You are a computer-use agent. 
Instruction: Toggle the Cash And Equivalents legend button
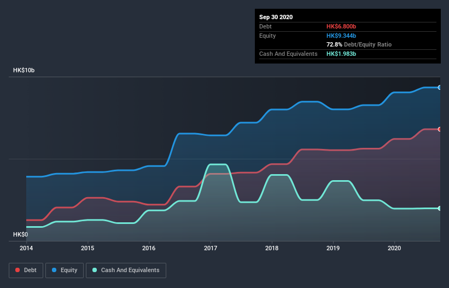coord(126,270)
